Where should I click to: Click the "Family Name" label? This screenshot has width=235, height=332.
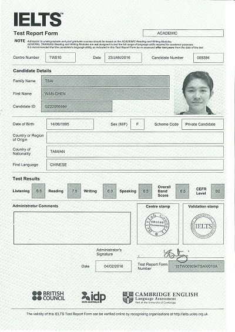pos(24,81)
